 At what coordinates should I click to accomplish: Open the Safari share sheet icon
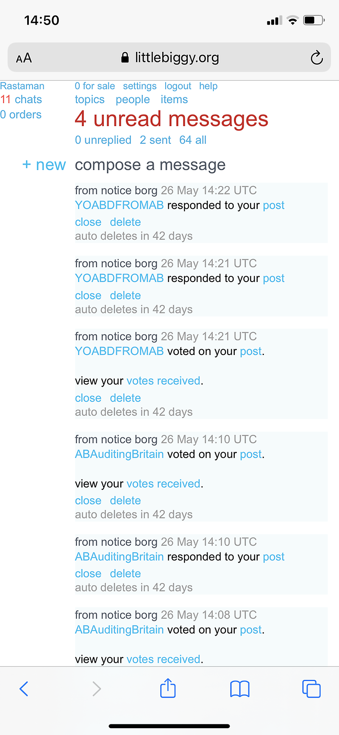pyautogui.click(x=168, y=688)
